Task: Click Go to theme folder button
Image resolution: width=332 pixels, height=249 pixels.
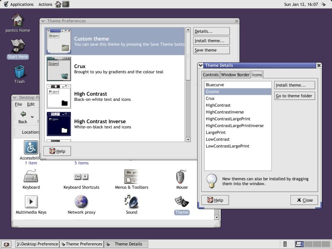Action: click(x=295, y=96)
